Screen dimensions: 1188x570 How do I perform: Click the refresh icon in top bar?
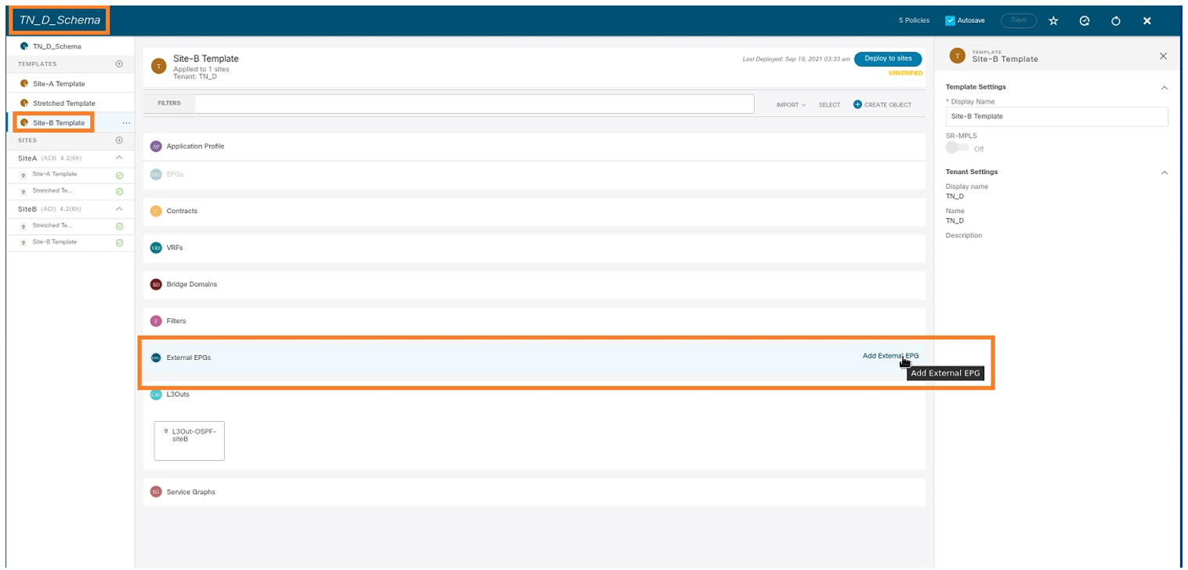[1116, 21]
